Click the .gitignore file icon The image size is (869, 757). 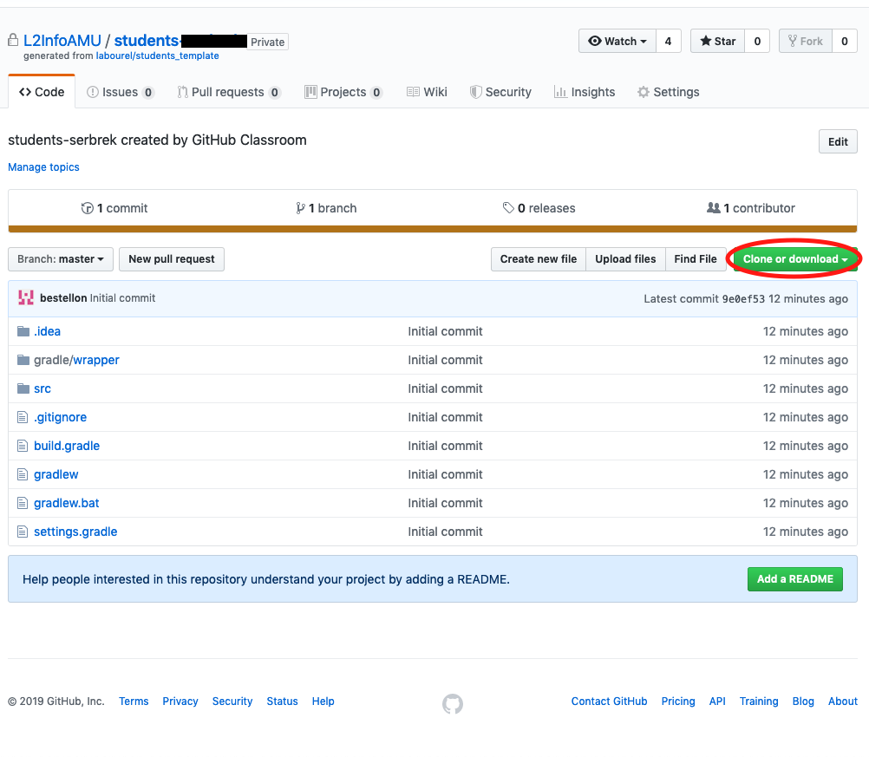point(23,417)
